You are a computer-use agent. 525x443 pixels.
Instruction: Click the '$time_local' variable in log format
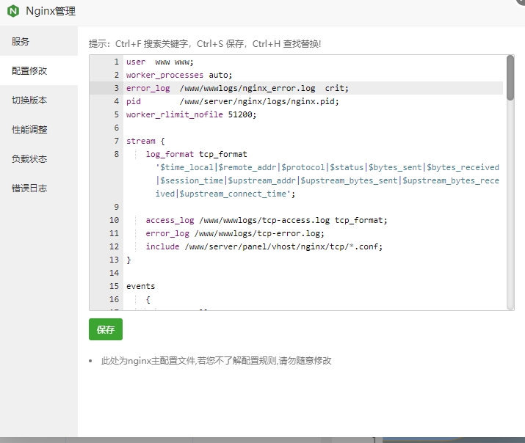pos(187,167)
